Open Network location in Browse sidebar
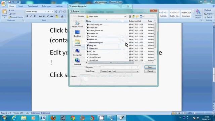215x121 pixels. click(x=77, y=62)
